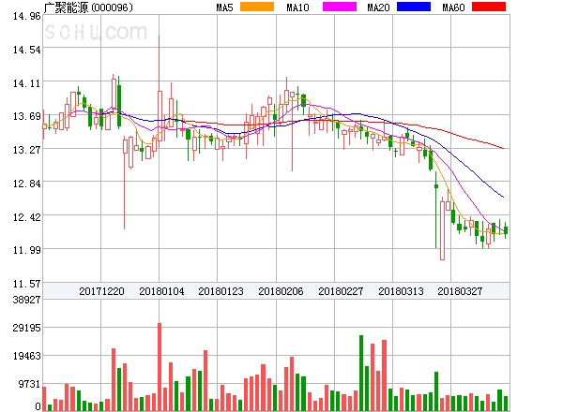Click the 20171220 date label
Viewport: 563px width, 412px height.
click(101, 291)
